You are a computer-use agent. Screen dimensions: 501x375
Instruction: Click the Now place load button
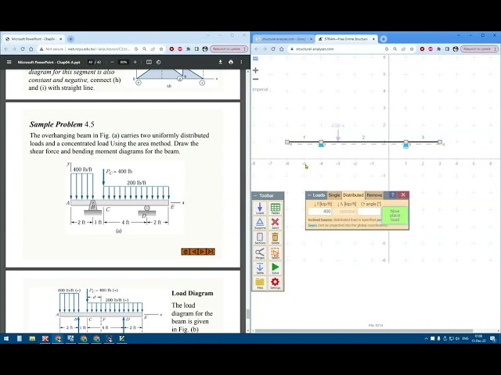pyautogui.click(x=395, y=216)
